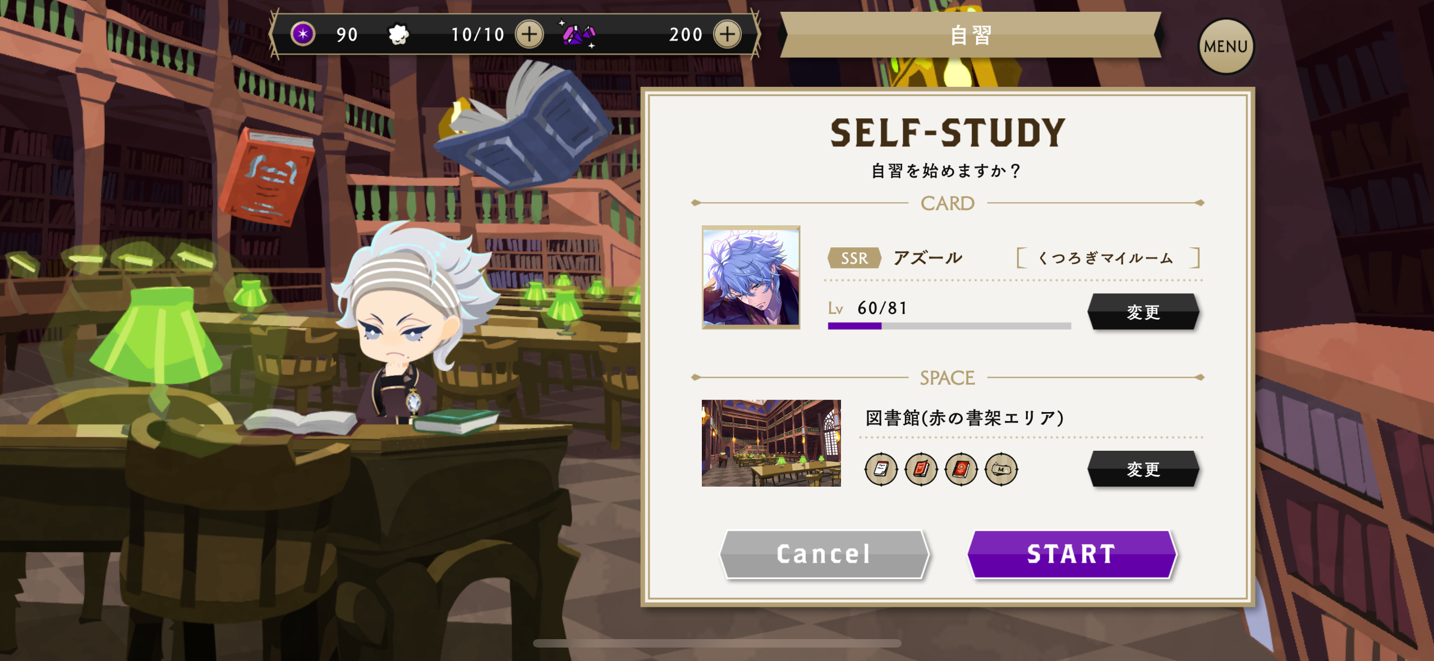Tap the library space thumbnail image
Image resolution: width=1434 pixels, height=661 pixels.
tap(771, 443)
